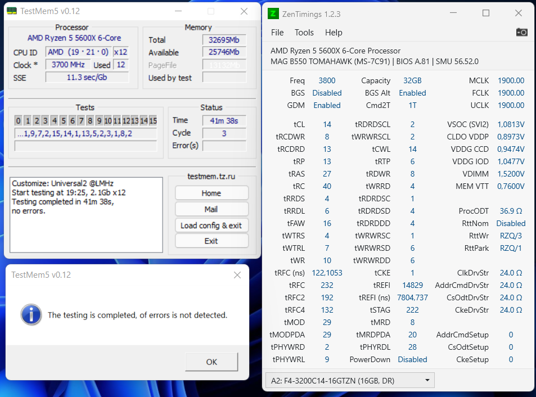
Task: Click the Time value 41m 38s
Action: click(x=224, y=120)
